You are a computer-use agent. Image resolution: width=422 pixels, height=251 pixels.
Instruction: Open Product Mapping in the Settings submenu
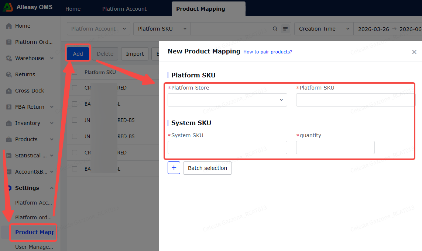tap(34, 232)
